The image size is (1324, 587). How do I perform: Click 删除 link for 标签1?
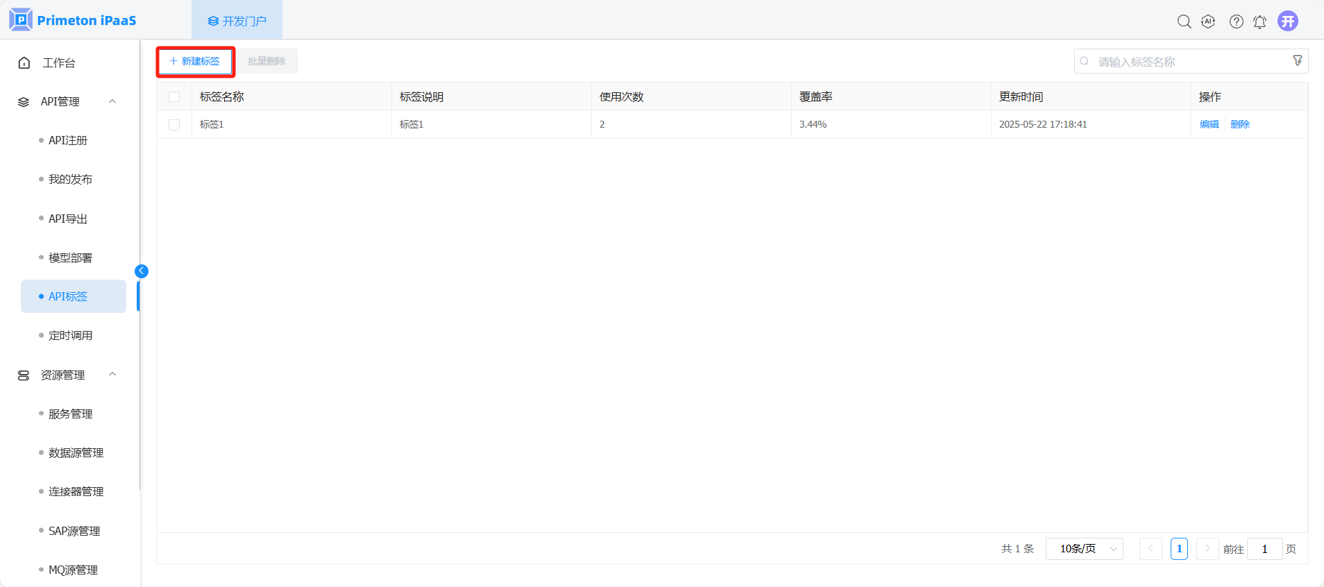pyautogui.click(x=1239, y=124)
